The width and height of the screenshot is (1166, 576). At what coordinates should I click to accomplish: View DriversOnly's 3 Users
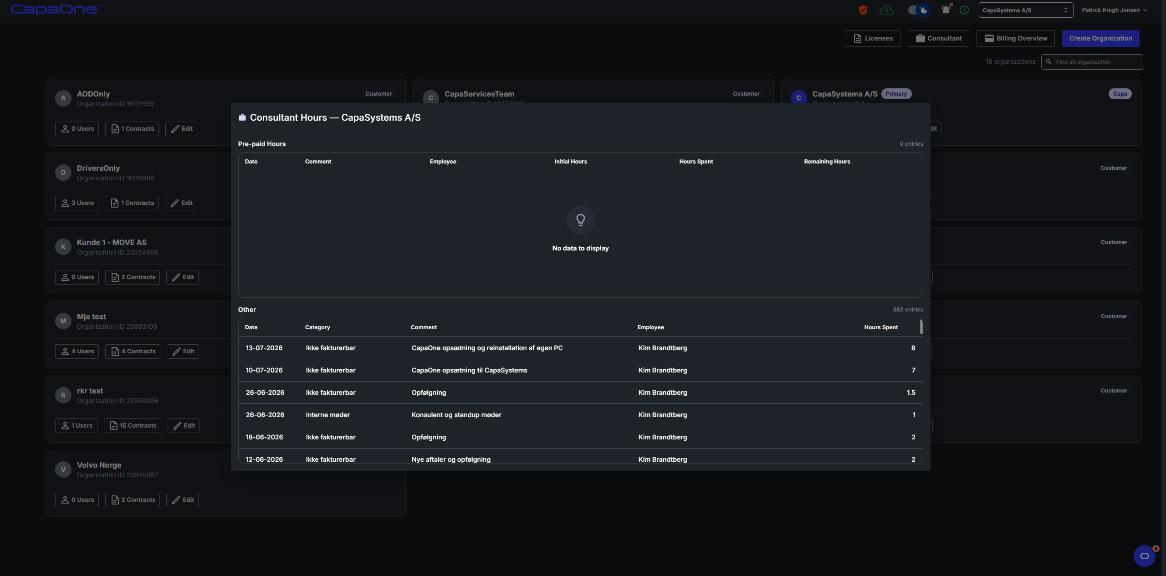tap(77, 203)
